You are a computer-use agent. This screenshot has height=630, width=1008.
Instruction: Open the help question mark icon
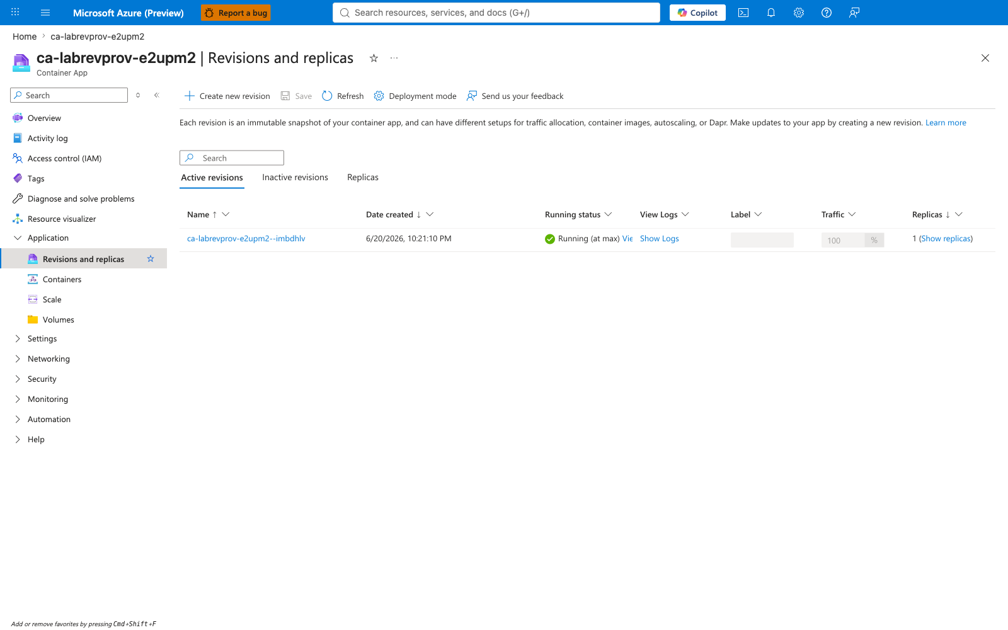pyautogui.click(x=827, y=13)
